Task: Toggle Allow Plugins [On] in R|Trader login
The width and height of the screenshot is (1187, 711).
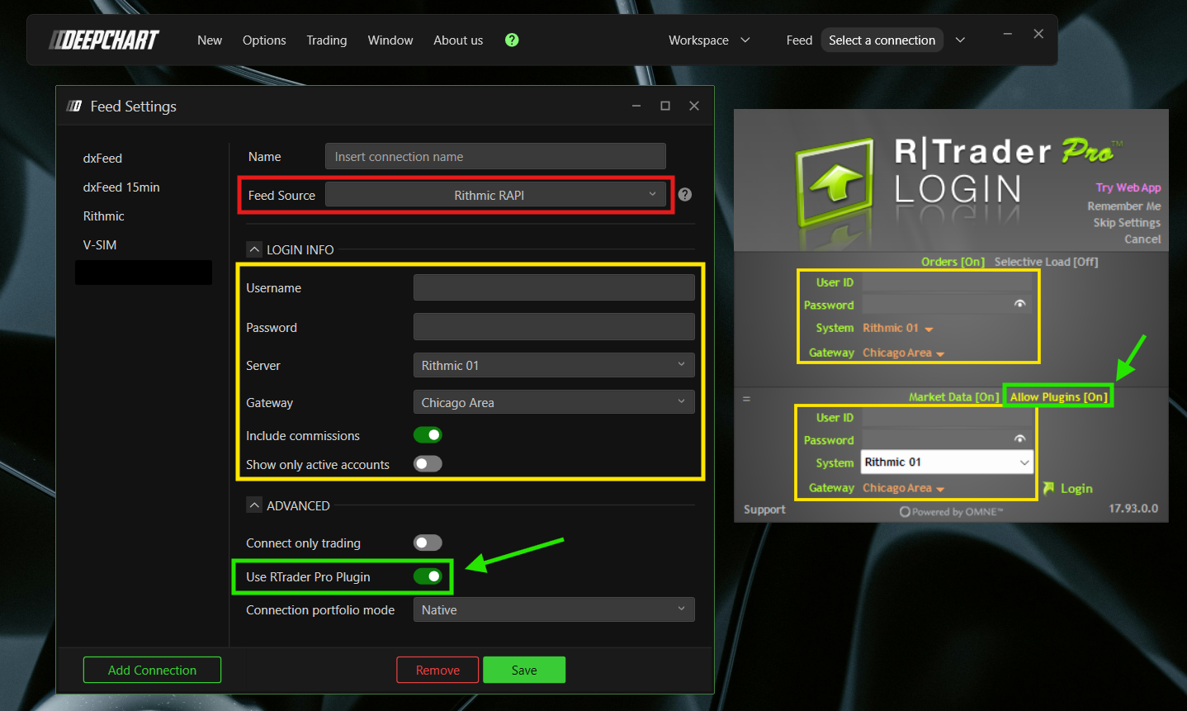Action: coord(1058,397)
